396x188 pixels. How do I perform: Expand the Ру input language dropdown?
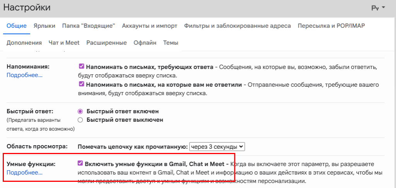(378, 8)
